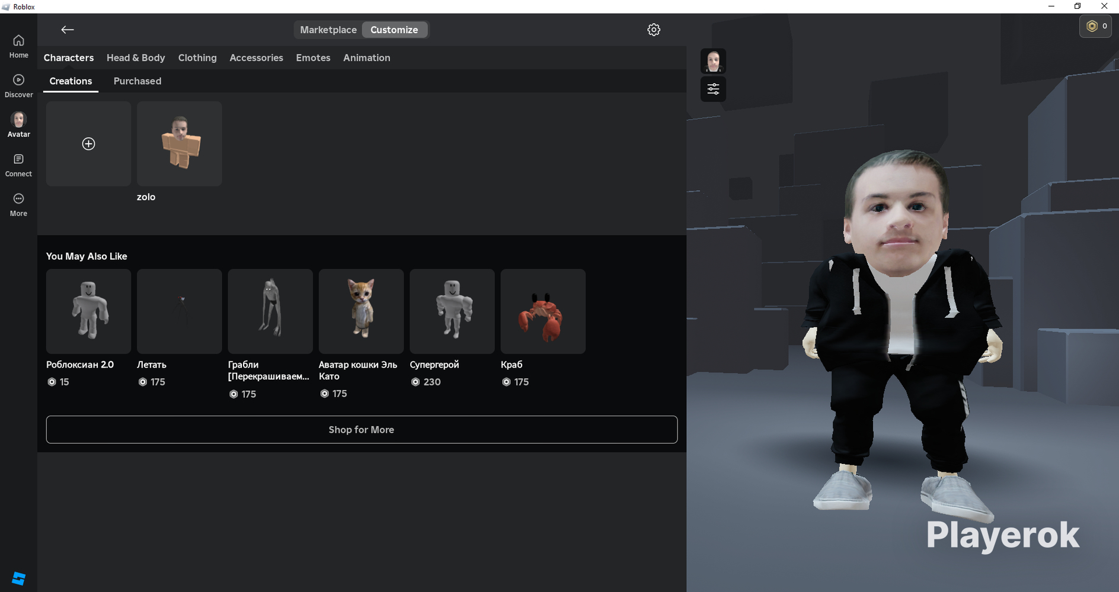Screen dimensions: 1119x592
Task: Go to Home in the sidebar
Action: 18,46
